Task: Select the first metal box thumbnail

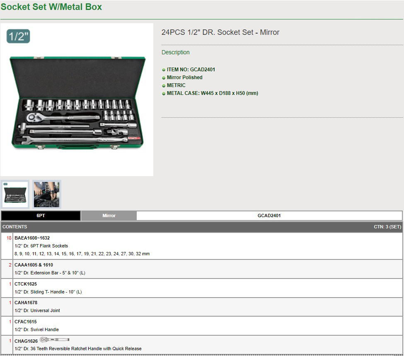Action: pyautogui.click(x=15, y=194)
